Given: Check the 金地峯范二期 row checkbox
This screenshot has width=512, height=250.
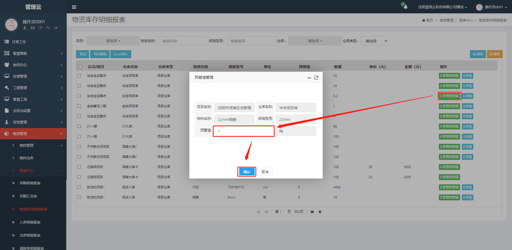Looking at the screenshot, I should click(79, 106).
